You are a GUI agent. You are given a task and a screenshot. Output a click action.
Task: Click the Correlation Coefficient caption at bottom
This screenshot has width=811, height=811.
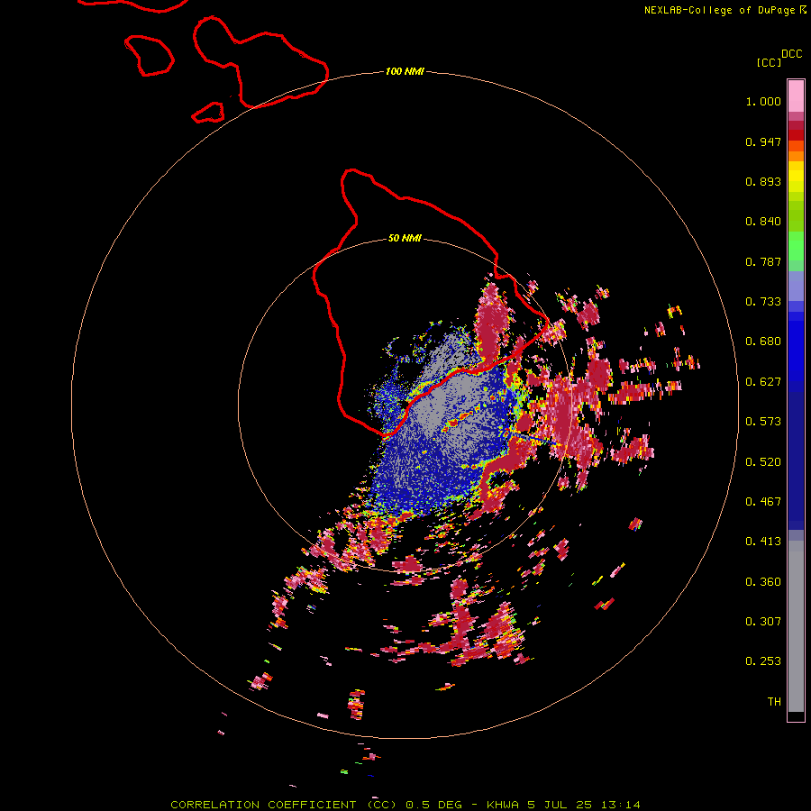pyautogui.click(x=405, y=805)
